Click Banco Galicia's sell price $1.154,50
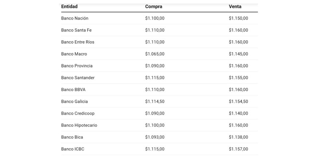 (238, 102)
